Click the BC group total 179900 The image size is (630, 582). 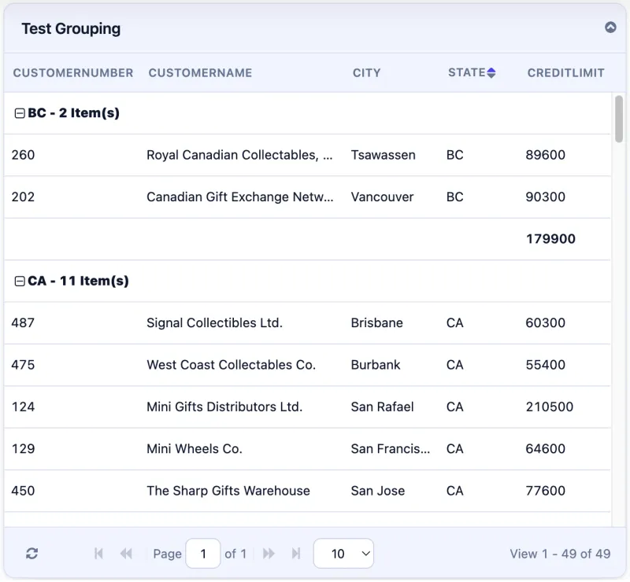tap(550, 239)
